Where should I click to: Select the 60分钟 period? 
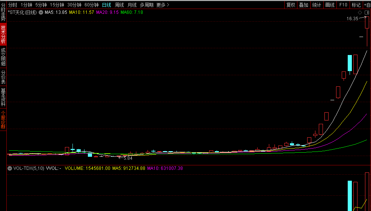click(x=92, y=5)
